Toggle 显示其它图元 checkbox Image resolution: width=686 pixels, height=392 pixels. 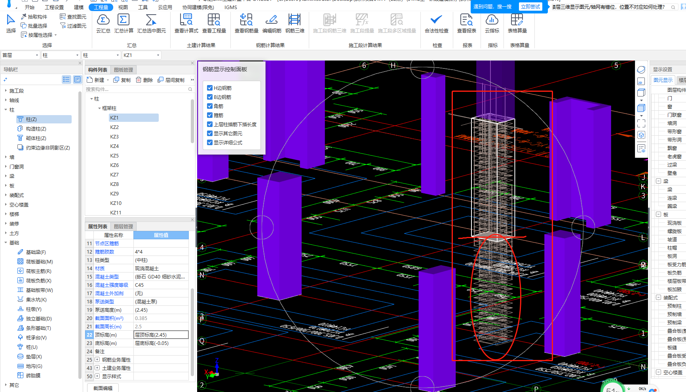[x=210, y=133]
